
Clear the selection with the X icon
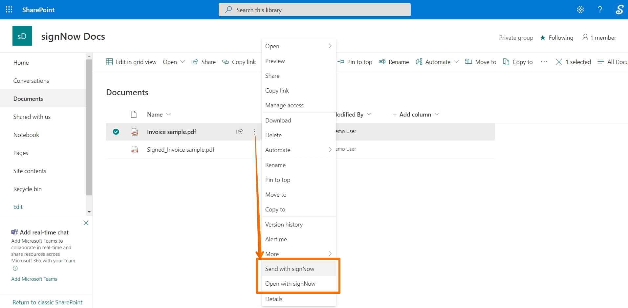point(559,62)
